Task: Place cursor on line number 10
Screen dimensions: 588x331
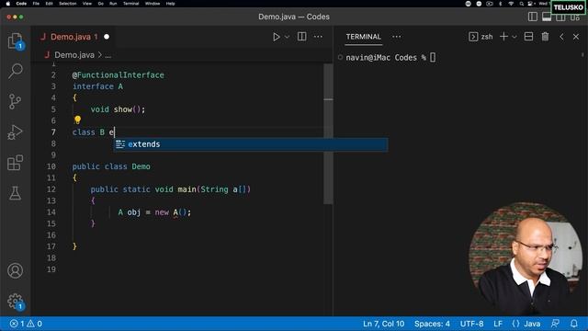Action: point(51,166)
